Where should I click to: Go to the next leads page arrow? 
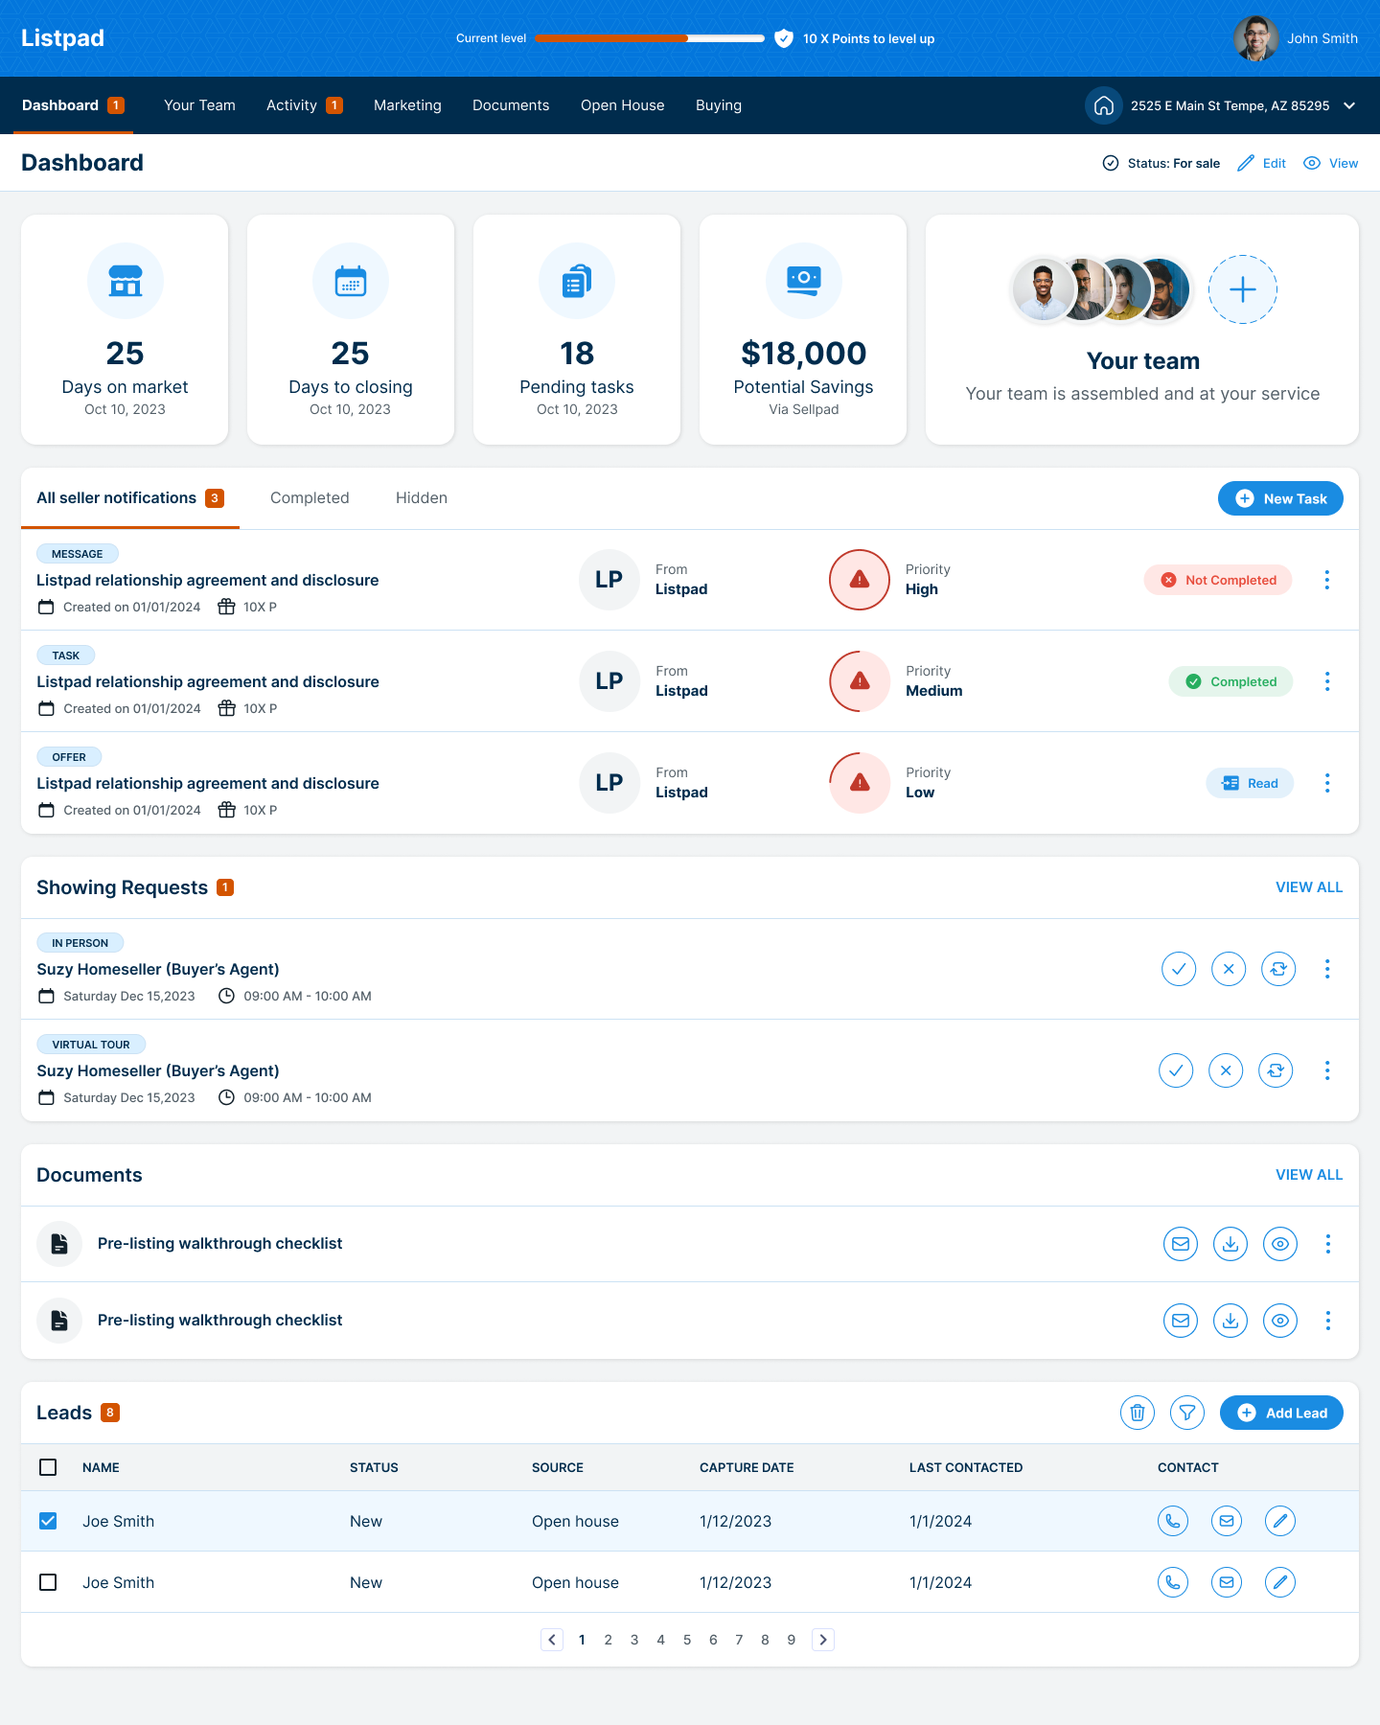(823, 1640)
